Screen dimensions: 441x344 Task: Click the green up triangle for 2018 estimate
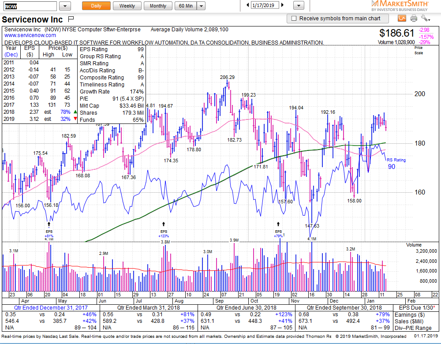coord(75,112)
